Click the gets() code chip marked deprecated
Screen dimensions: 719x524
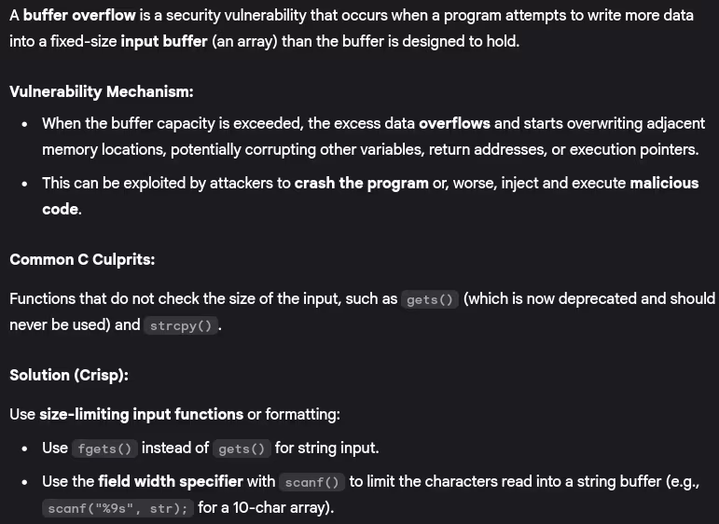(x=430, y=299)
